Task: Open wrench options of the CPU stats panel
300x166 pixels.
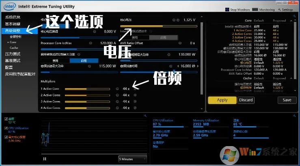Action: 294,116
